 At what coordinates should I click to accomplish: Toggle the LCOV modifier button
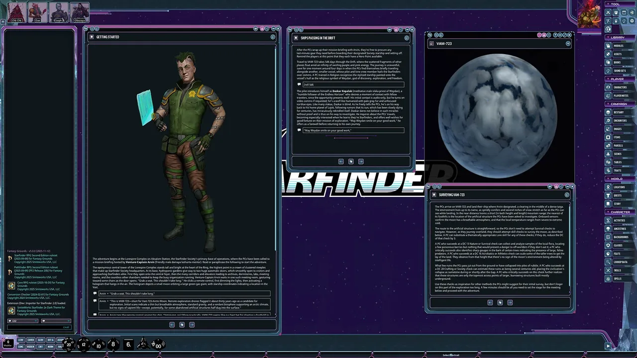click(x=21, y=340)
